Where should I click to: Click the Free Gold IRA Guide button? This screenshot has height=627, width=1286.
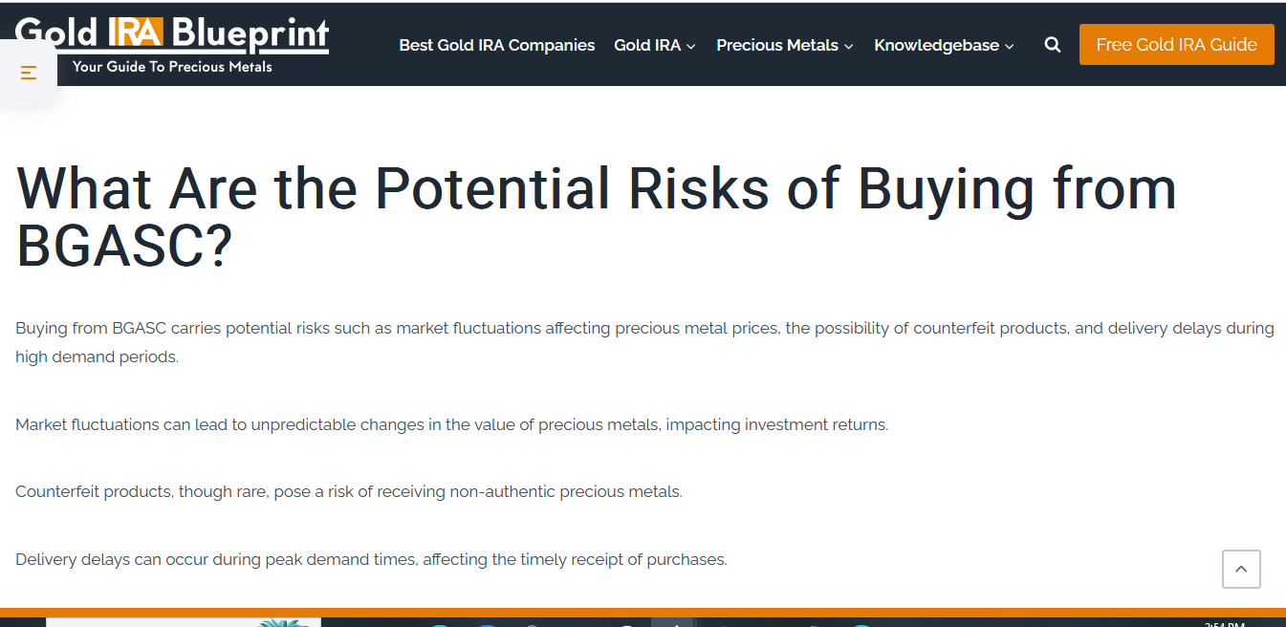click(1176, 45)
